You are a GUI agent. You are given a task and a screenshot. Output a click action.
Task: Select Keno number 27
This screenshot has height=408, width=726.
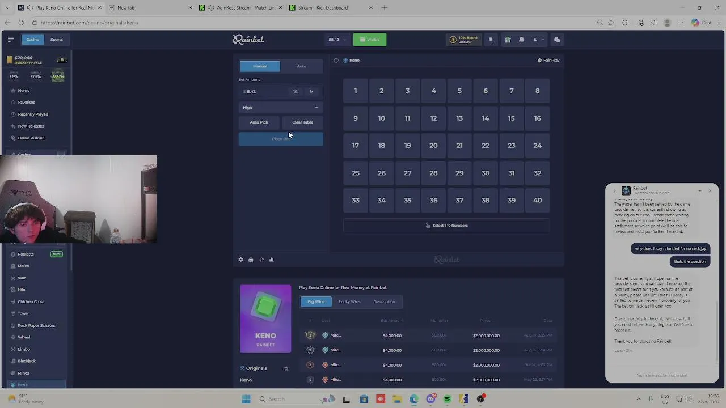tap(407, 173)
